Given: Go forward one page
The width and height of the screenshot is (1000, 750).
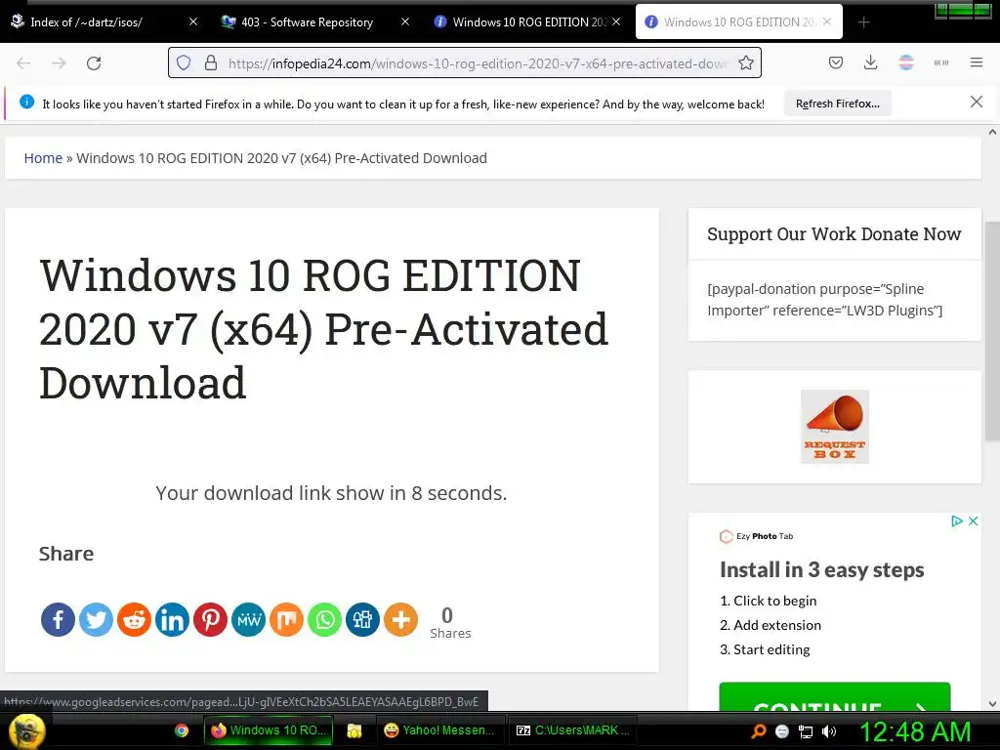Looking at the screenshot, I should click(59, 63).
